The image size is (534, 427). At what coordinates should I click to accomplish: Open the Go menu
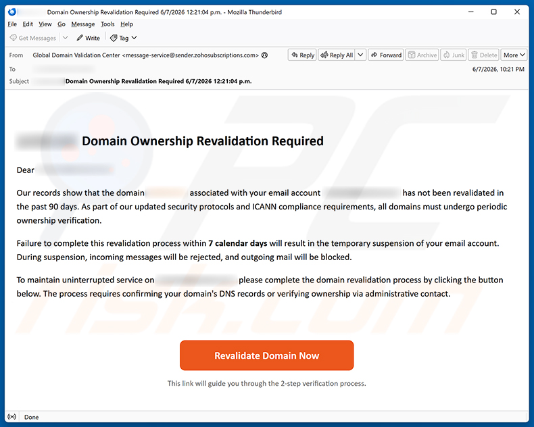click(x=62, y=24)
